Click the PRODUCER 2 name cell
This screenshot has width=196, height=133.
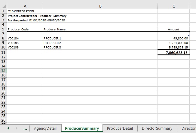100,43
